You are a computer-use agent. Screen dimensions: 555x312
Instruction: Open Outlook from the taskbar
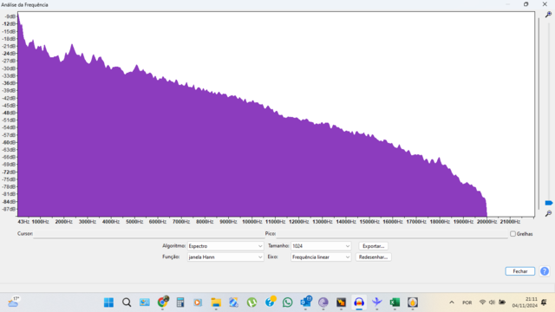[305, 302]
